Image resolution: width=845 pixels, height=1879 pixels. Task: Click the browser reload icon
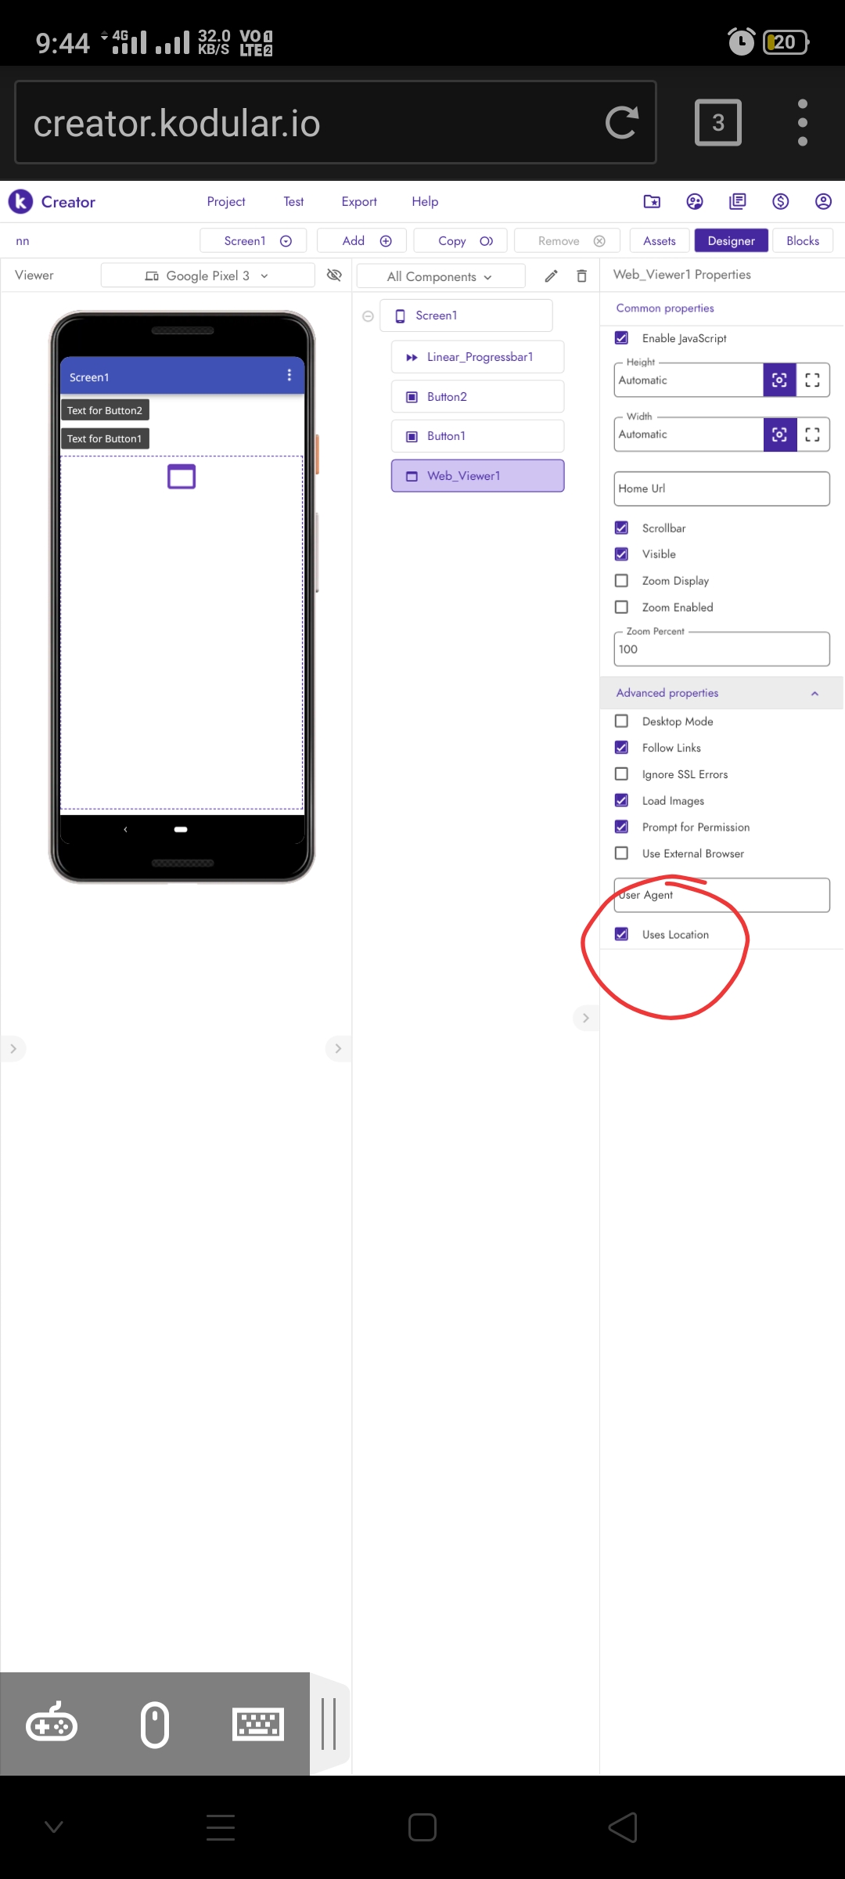pos(622,122)
